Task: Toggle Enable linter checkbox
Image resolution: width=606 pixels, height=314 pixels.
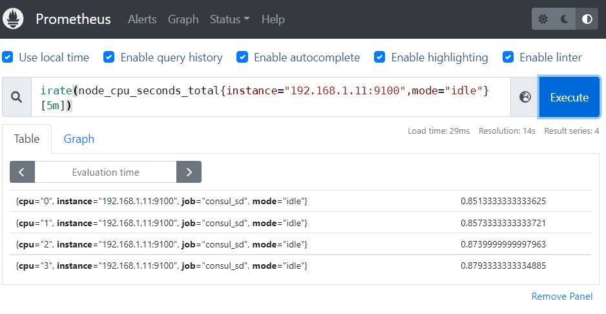Action: click(508, 58)
